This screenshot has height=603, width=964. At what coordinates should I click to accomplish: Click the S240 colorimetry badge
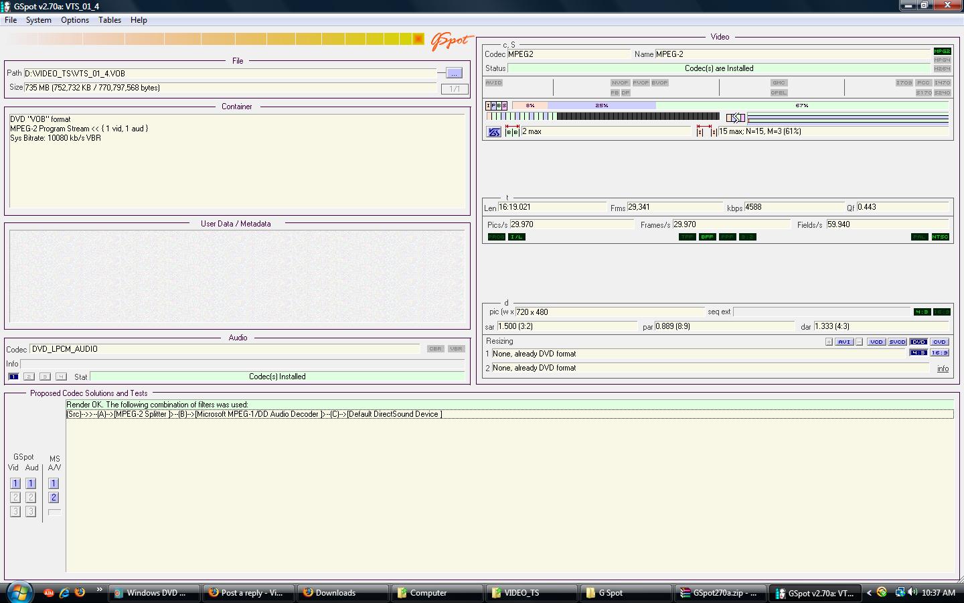[x=942, y=92]
